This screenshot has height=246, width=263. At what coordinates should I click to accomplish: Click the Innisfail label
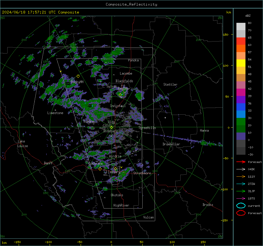click(x=118, y=106)
